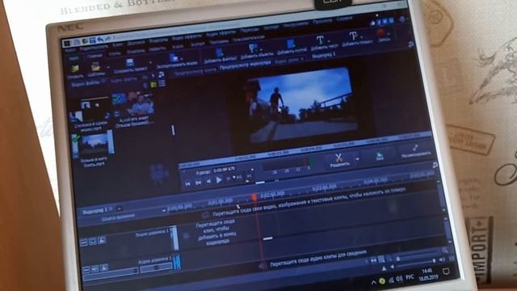
Task: Jump to sequence start button
Action: pos(187,183)
